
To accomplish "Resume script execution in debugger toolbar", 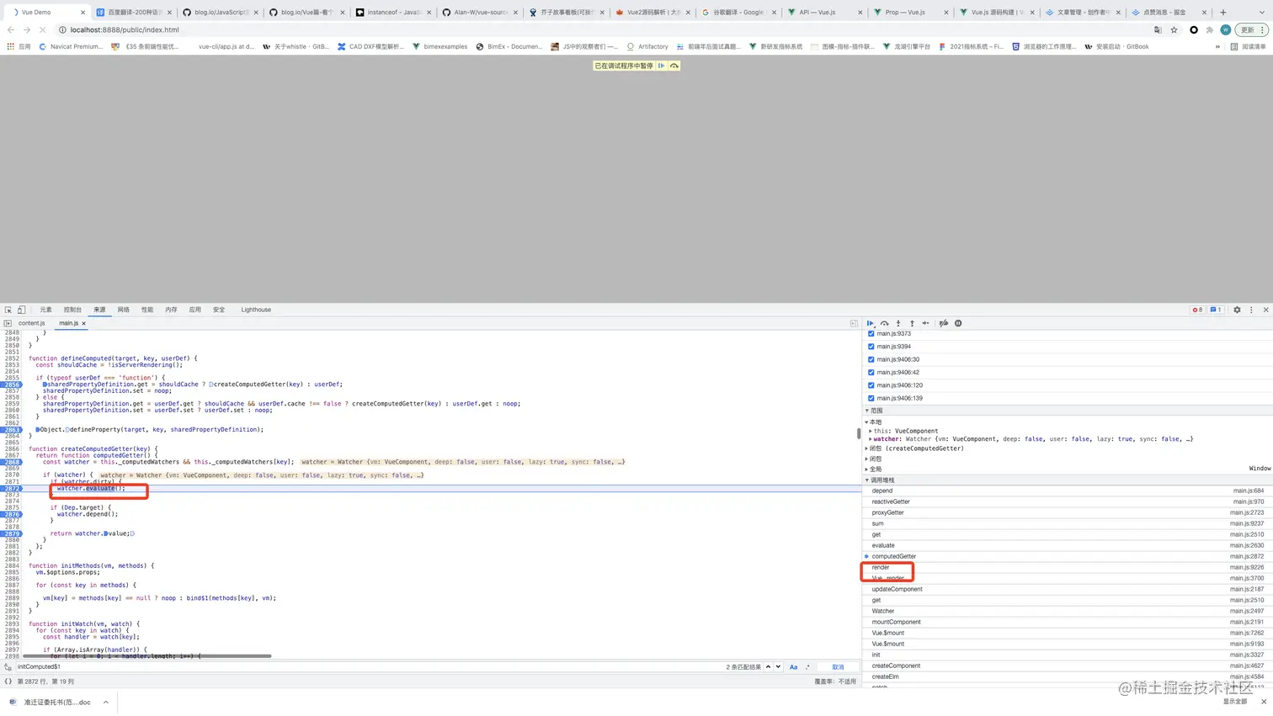I will [871, 323].
